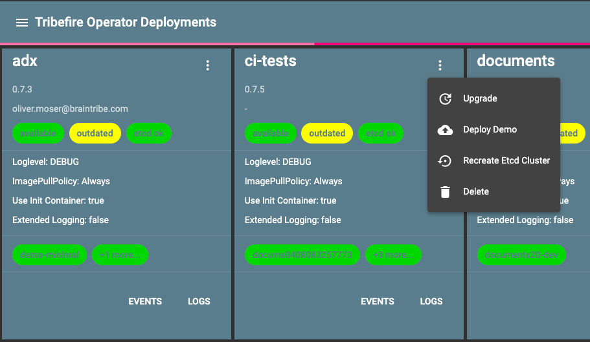Viewport: 590px width, 342px height.
Task: Open LOGS for the adx deployment
Action: coord(199,301)
